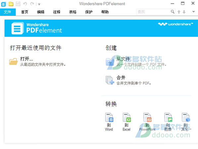Viewport: 198px width, 149px height.
Task: Expand the quick access toolbar customize arrow
Action: click(39, 4)
